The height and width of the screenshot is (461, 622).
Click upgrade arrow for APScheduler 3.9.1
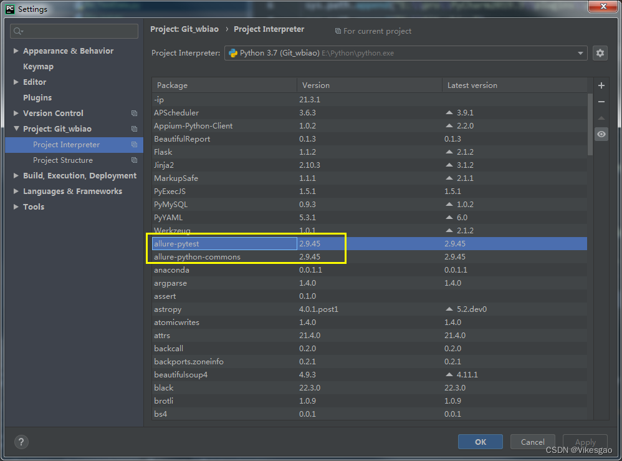tap(449, 113)
